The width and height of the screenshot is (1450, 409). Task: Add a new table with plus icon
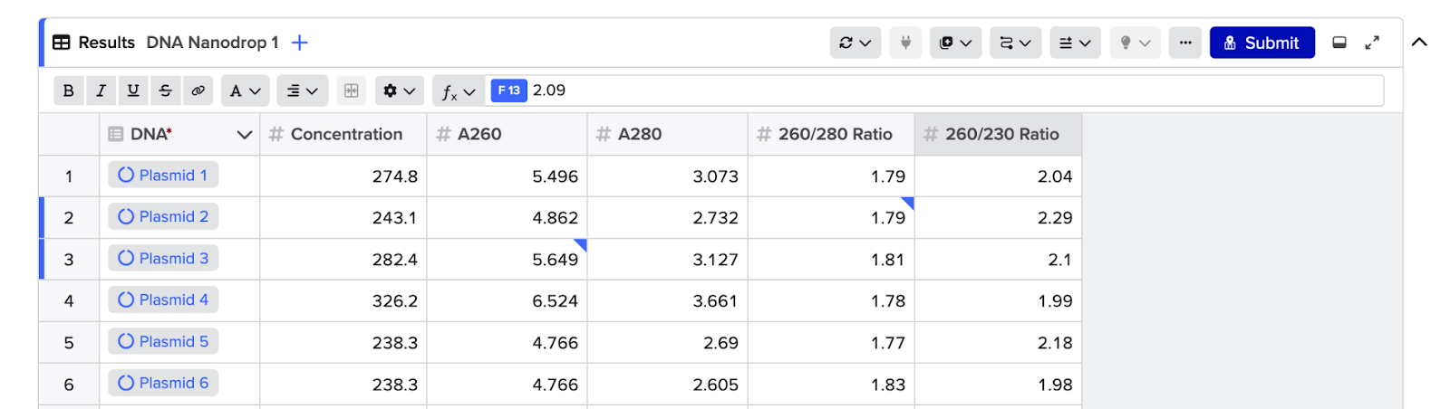coord(300,43)
